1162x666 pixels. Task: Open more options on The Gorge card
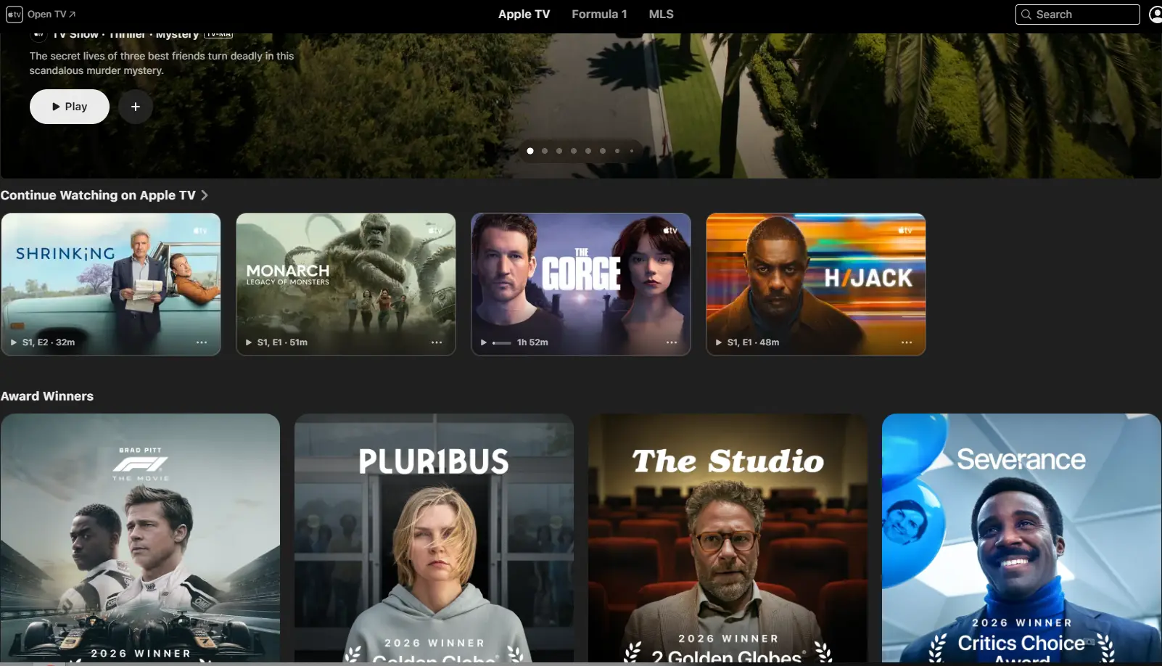click(x=672, y=342)
